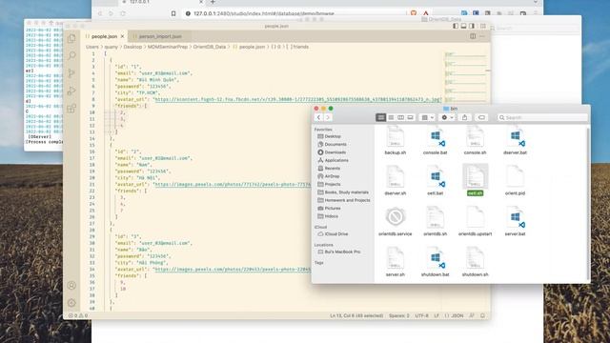Open Source Control view in VS Code
This screenshot has height=343, width=610.
tap(71, 73)
